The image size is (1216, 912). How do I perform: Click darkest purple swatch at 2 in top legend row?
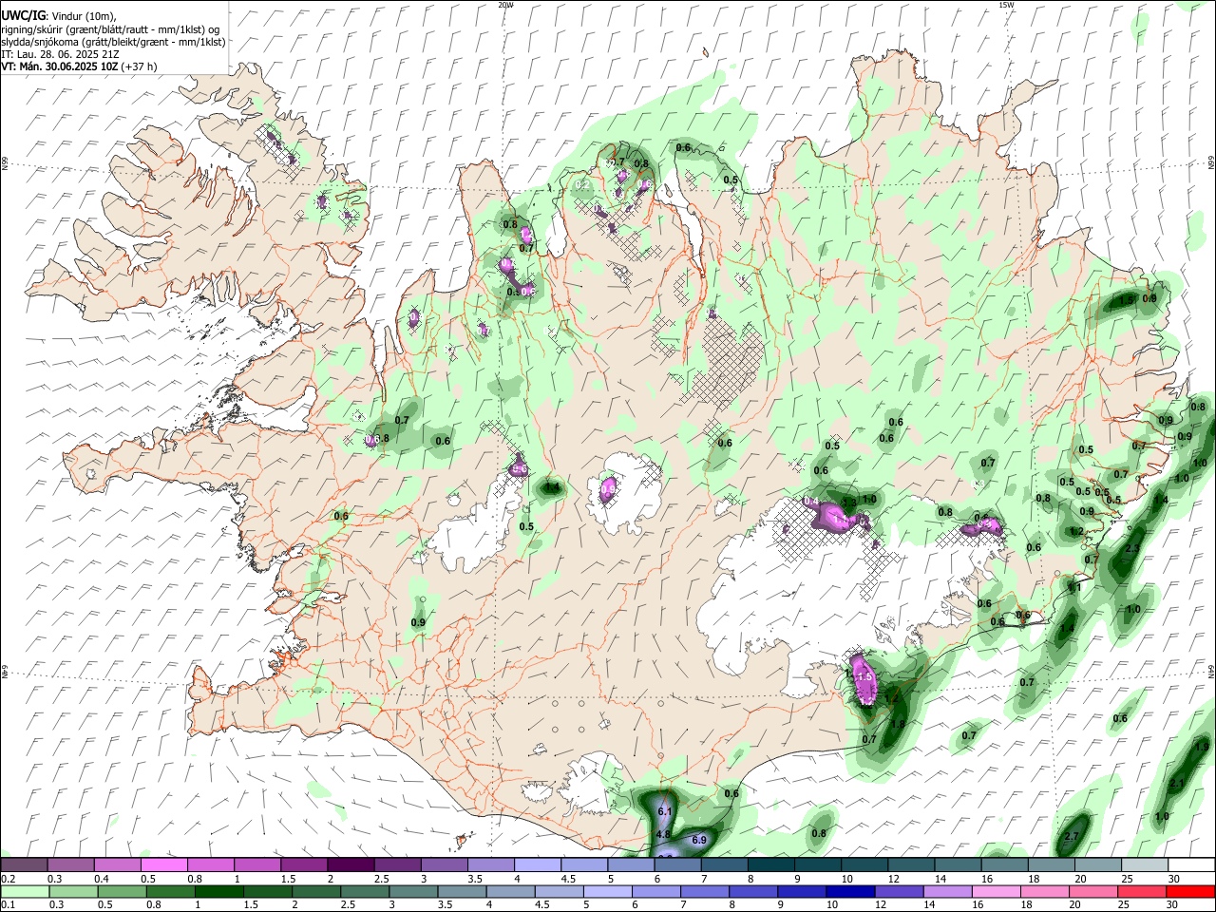click(351, 864)
